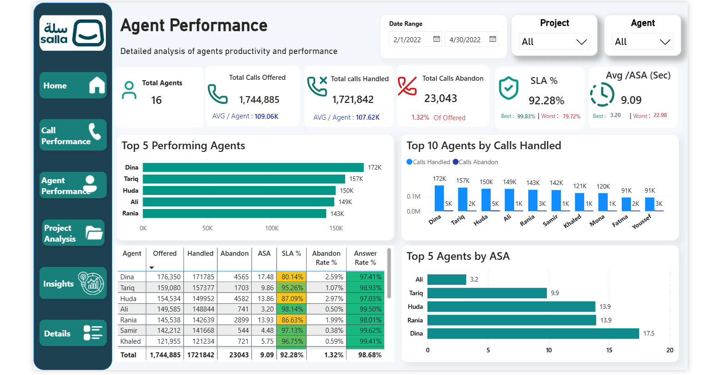Select Tariq's bar in Top 5 Performing Agents
The image size is (705, 375).
point(244,179)
